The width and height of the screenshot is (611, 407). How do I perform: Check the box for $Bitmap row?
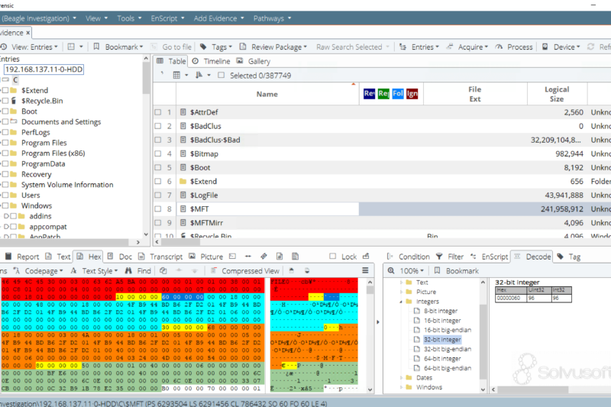158,153
